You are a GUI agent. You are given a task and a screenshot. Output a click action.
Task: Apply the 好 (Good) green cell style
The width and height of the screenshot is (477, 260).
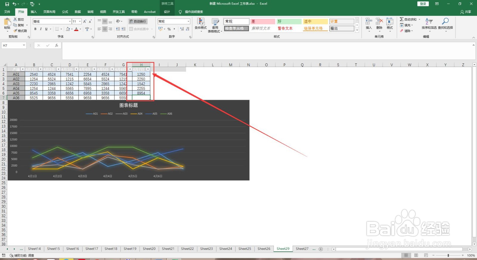(x=289, y=21)
